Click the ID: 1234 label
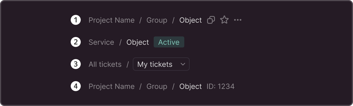 coord(220,86)
